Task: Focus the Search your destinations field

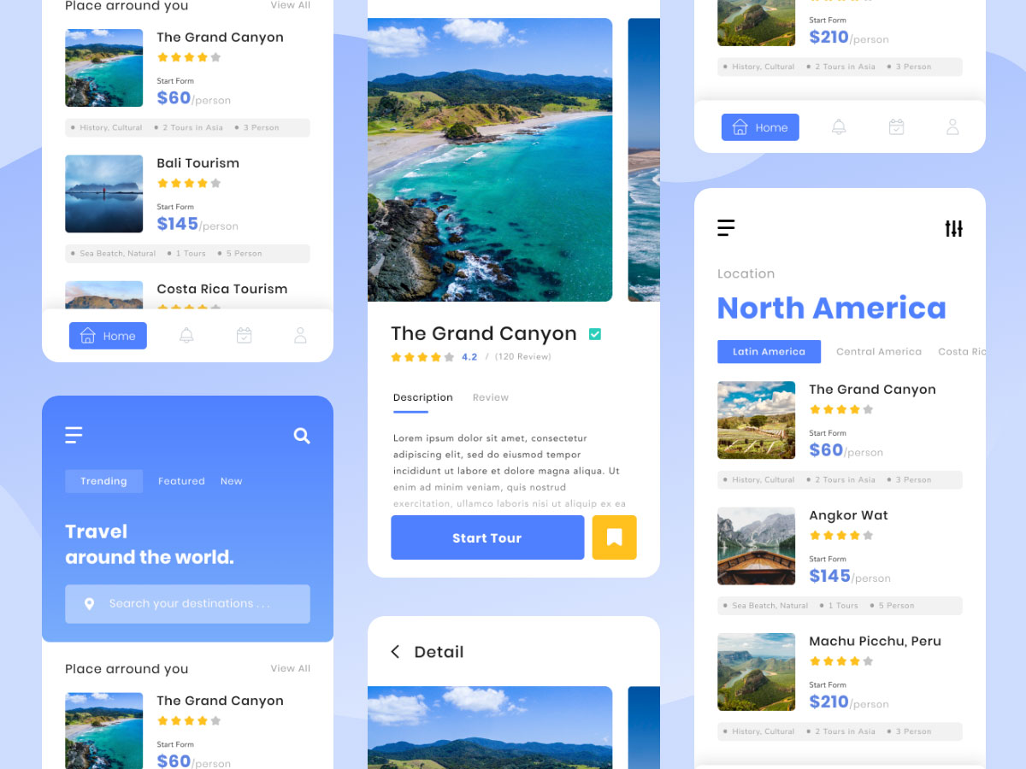Action: [x=187, y=604]
